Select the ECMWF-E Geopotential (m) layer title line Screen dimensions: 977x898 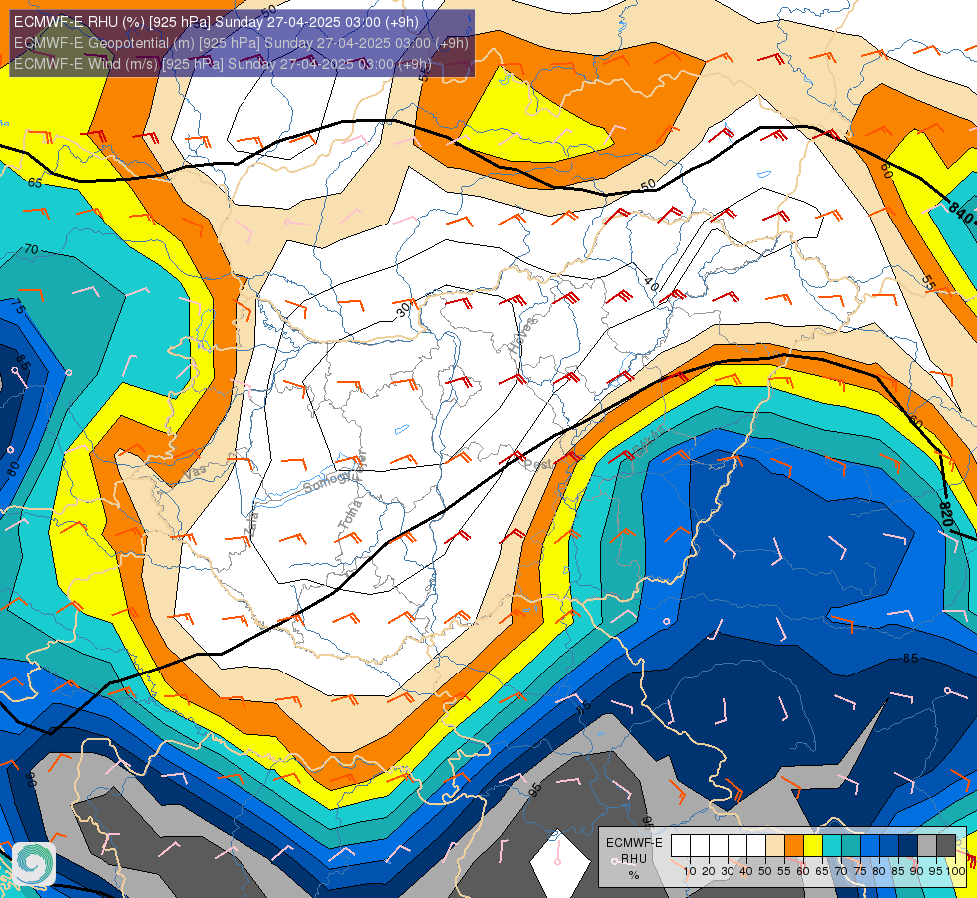[x=242, y=43]
